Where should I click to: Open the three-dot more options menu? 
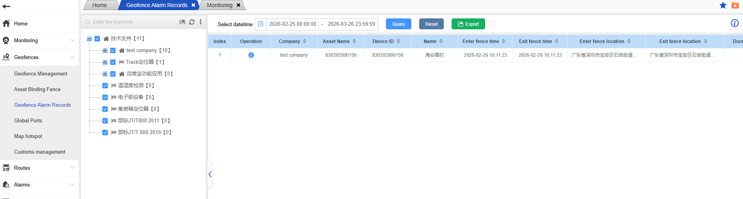click(201, 22)
